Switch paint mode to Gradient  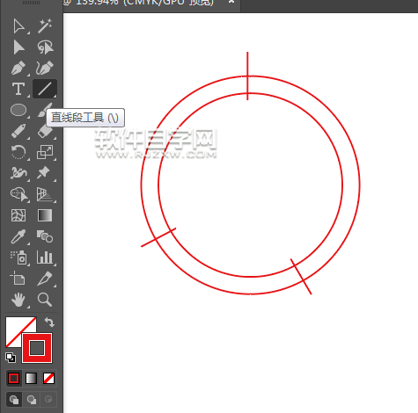point(31,378)
